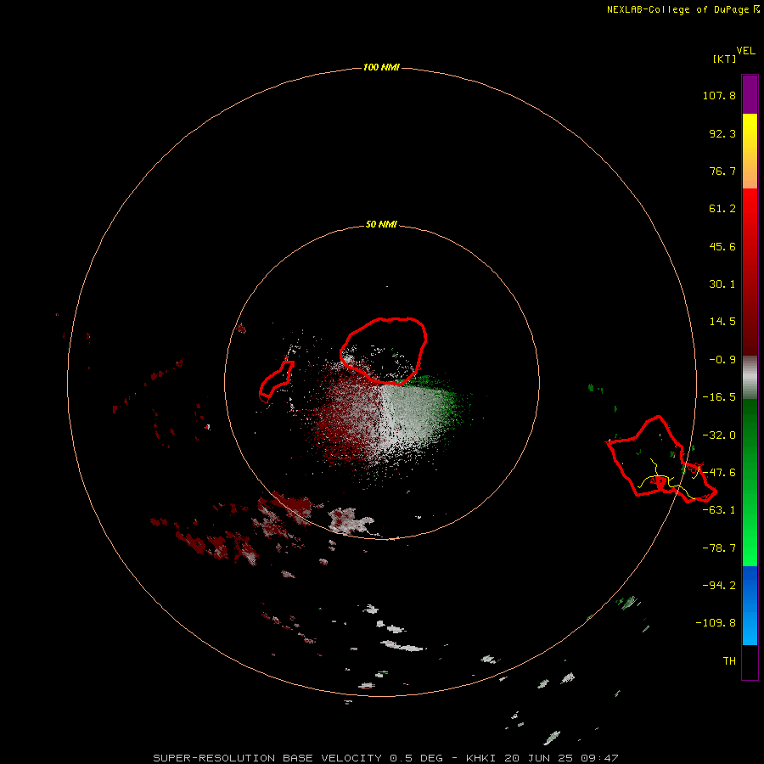Click the 107.8 legend value

719,95
